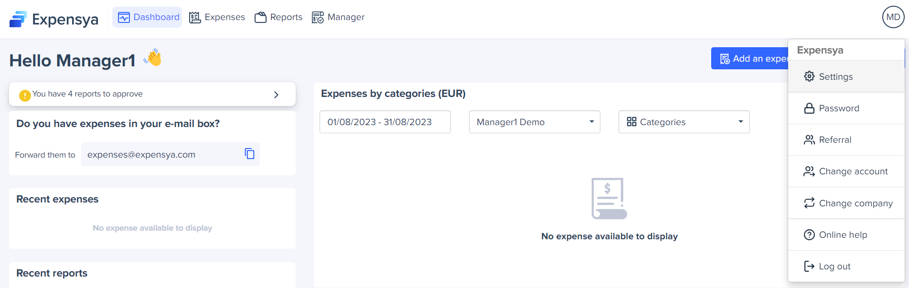Select Referral from the user menu

point(835,140)
